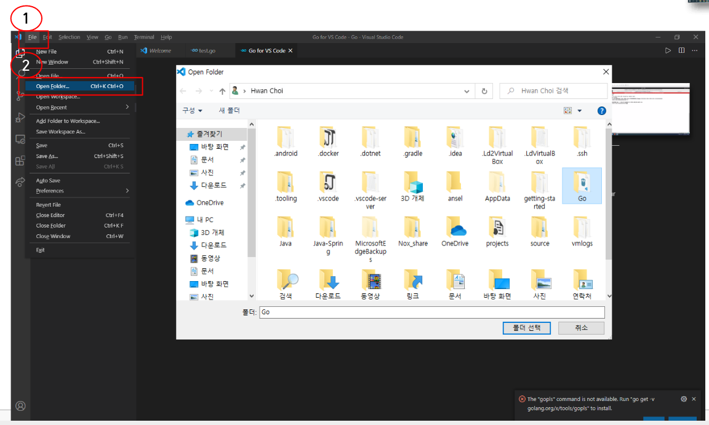Open the Accounts icon in activity bar
The width and height of the screenshot is (709, 425).
coord(20,405)
